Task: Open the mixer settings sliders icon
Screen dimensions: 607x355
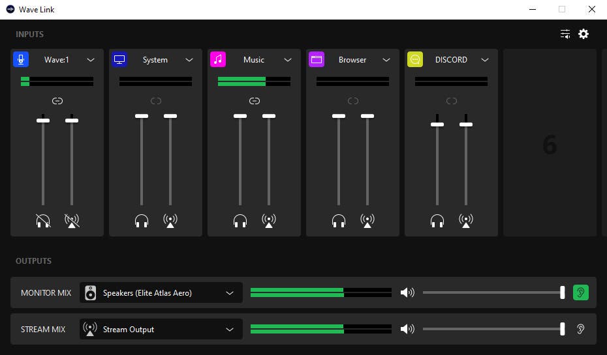Action: 565,34
